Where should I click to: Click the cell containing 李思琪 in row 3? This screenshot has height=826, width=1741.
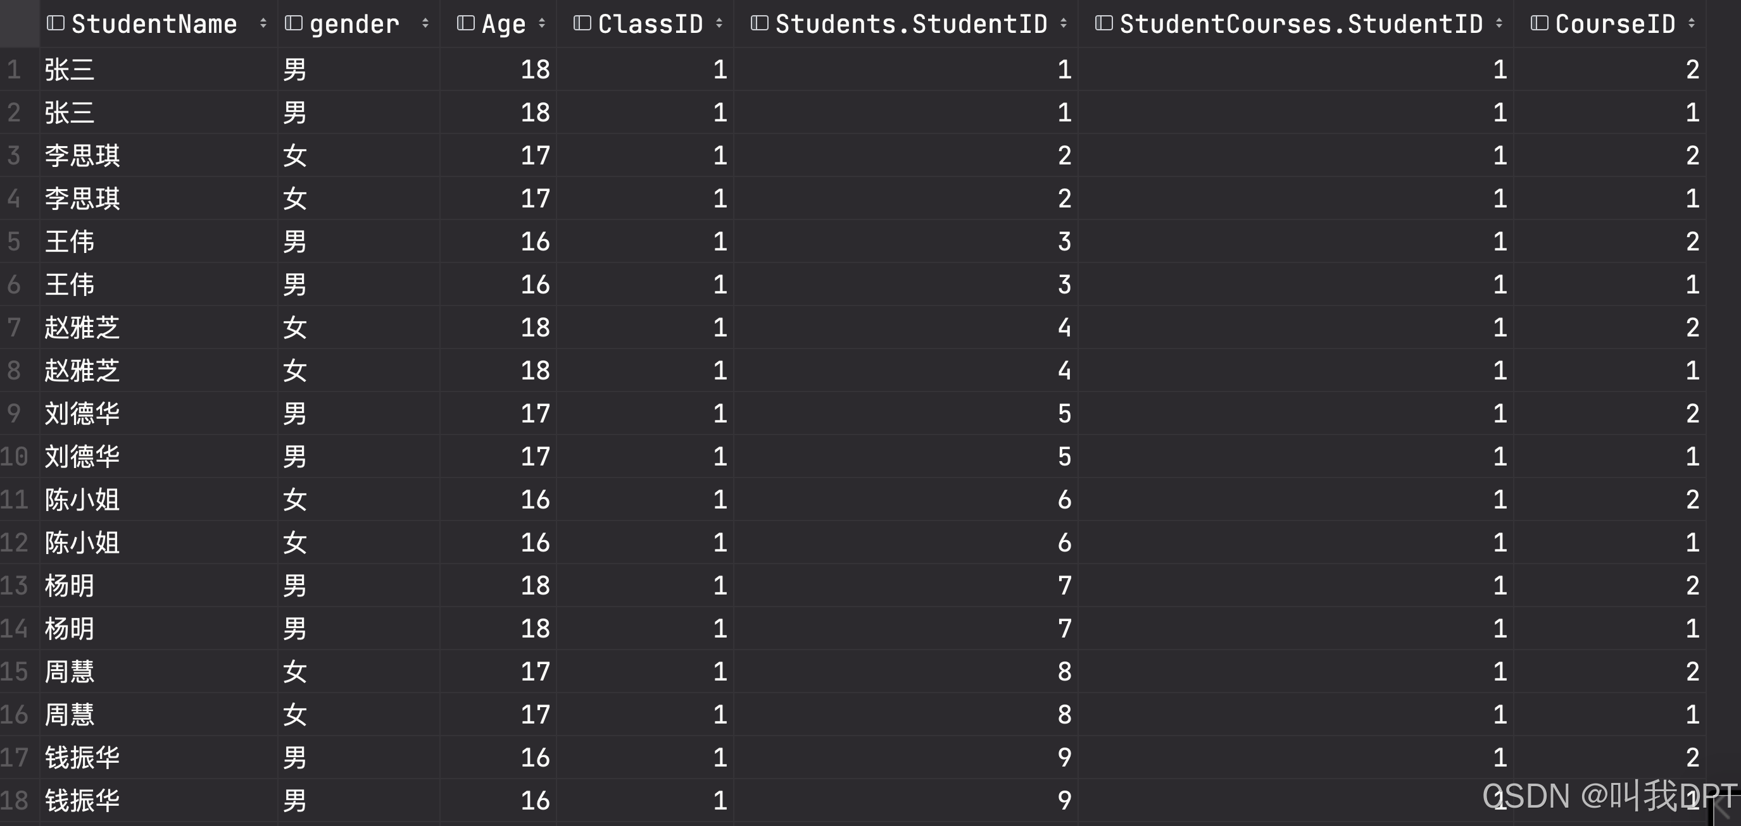pos(82,156)
